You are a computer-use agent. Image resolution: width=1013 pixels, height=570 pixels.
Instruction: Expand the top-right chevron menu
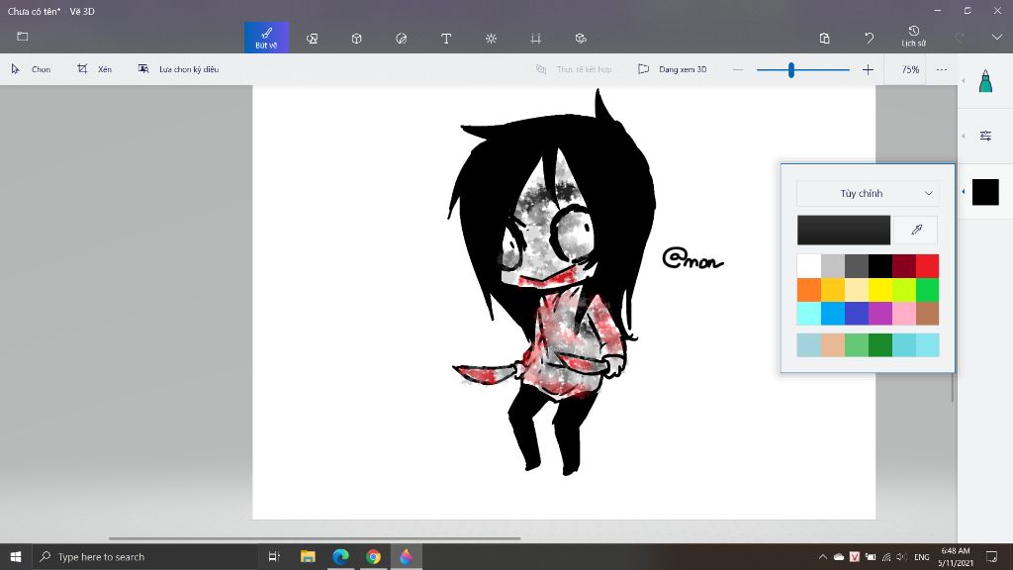pos(997,38)
